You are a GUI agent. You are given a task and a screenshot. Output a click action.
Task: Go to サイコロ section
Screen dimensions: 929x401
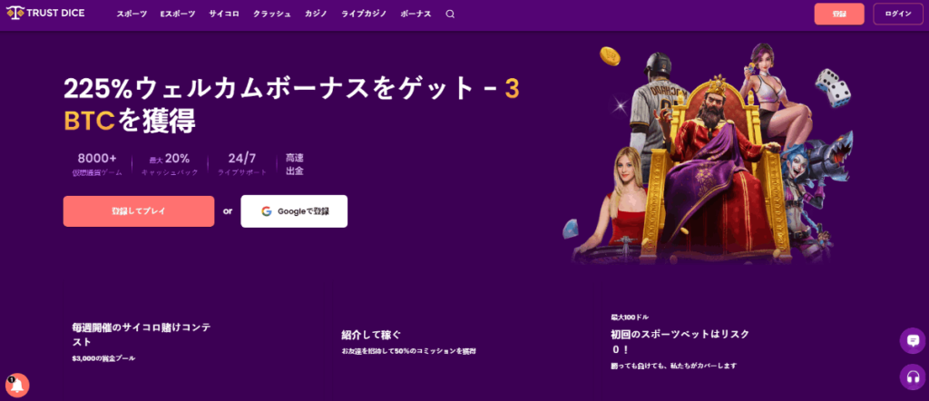(x=224, y=15)
